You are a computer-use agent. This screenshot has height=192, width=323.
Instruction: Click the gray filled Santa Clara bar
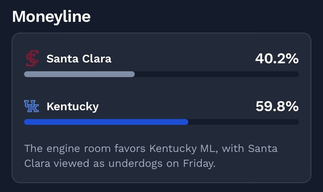[x=79, y=74]
